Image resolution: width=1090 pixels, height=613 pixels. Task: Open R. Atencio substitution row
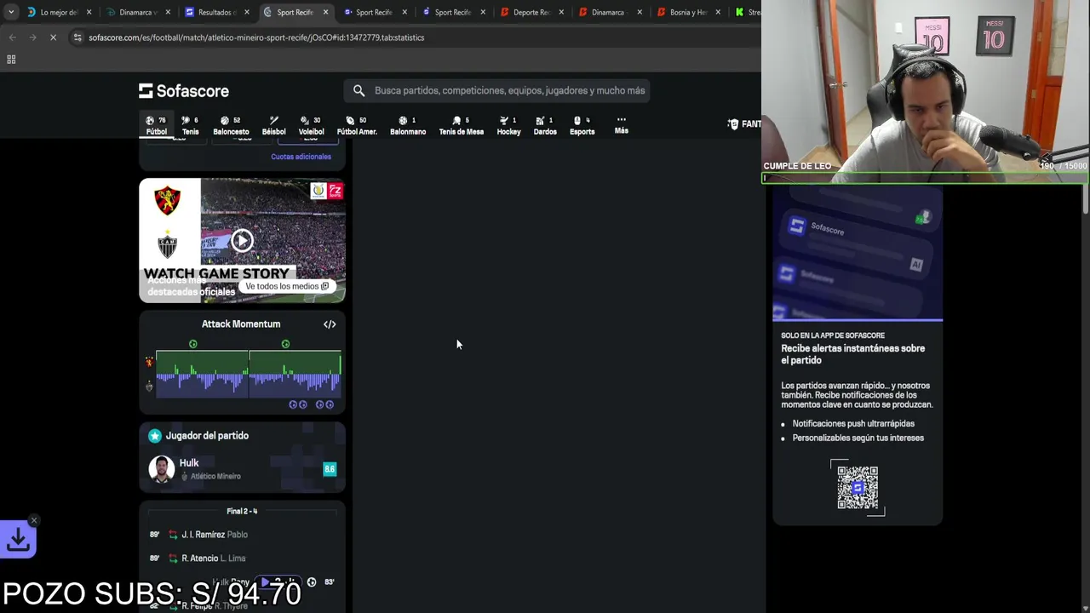click(243, 559)
